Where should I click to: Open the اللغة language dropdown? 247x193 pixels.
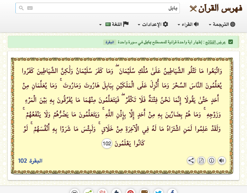click(x=114, y=24)
